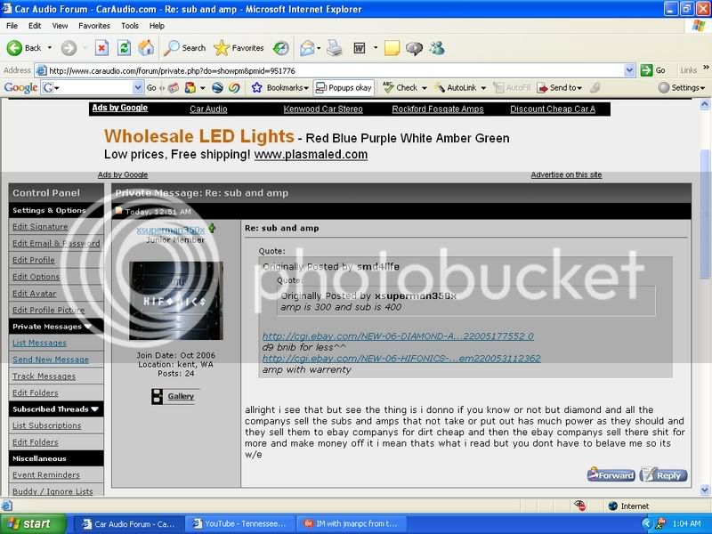The width and height of the screenshot is (712, 534).
Task: Open Edit Signature settings link
Action: click(40, 227)
